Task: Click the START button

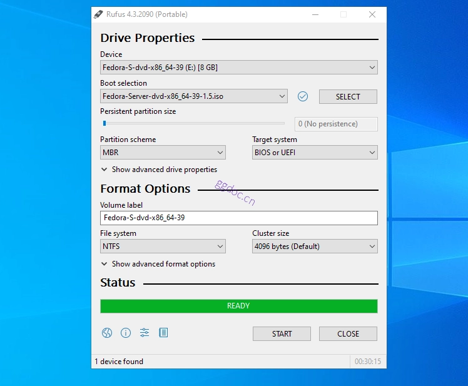Action: point(282,333)
